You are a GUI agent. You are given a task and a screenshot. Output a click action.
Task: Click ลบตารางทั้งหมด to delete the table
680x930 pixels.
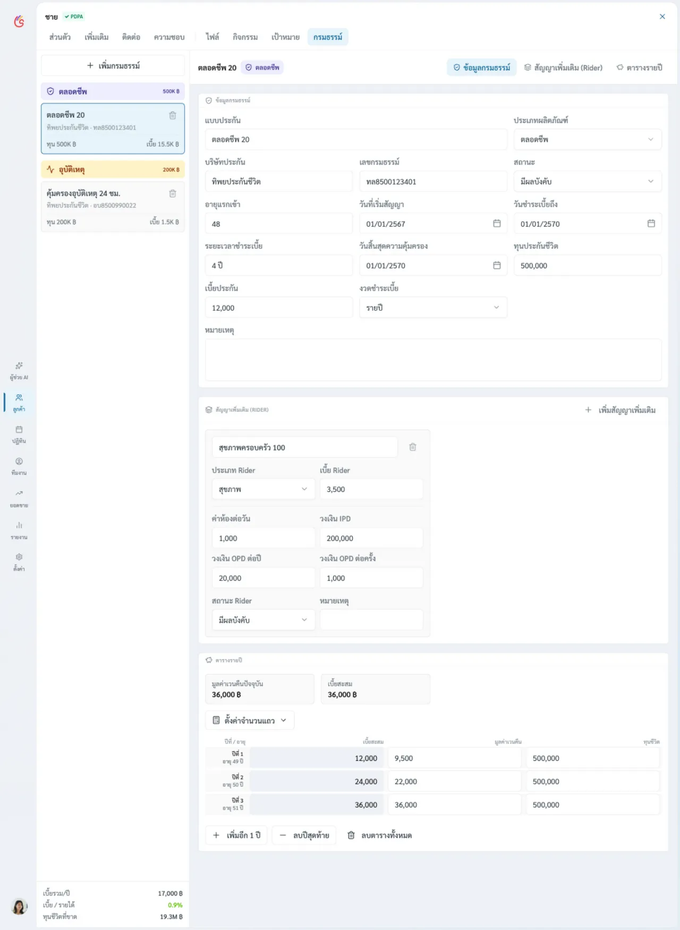[379, 835]
